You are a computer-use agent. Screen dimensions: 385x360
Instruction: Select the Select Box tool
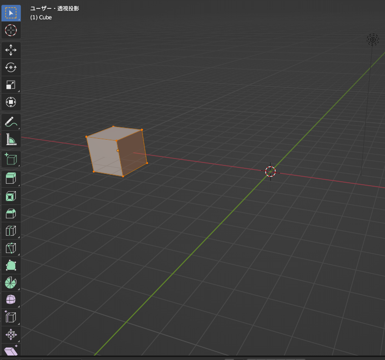point(11,13)
